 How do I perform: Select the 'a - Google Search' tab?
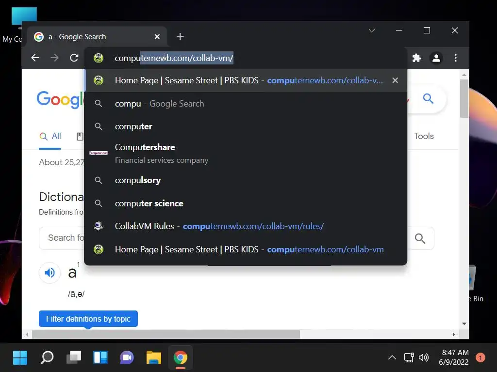click(x=97, y=37)
